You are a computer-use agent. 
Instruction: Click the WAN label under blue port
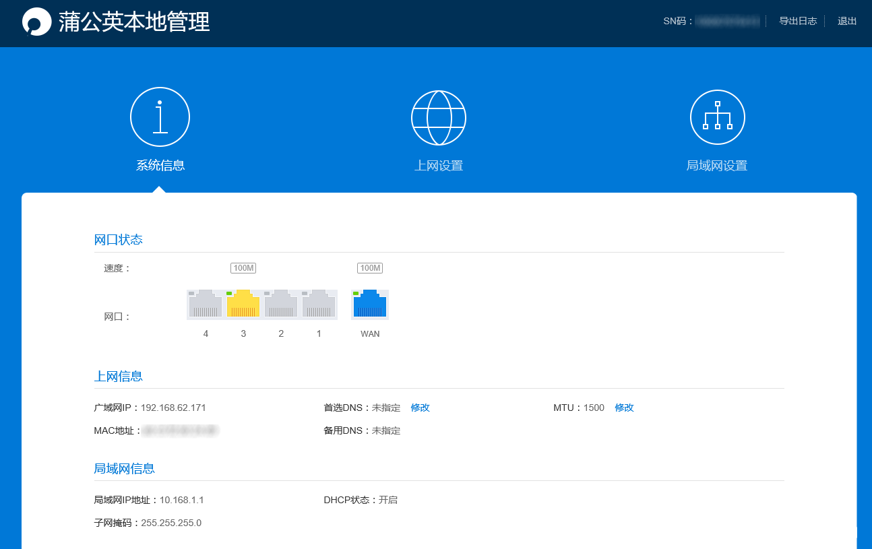[370, 333]
